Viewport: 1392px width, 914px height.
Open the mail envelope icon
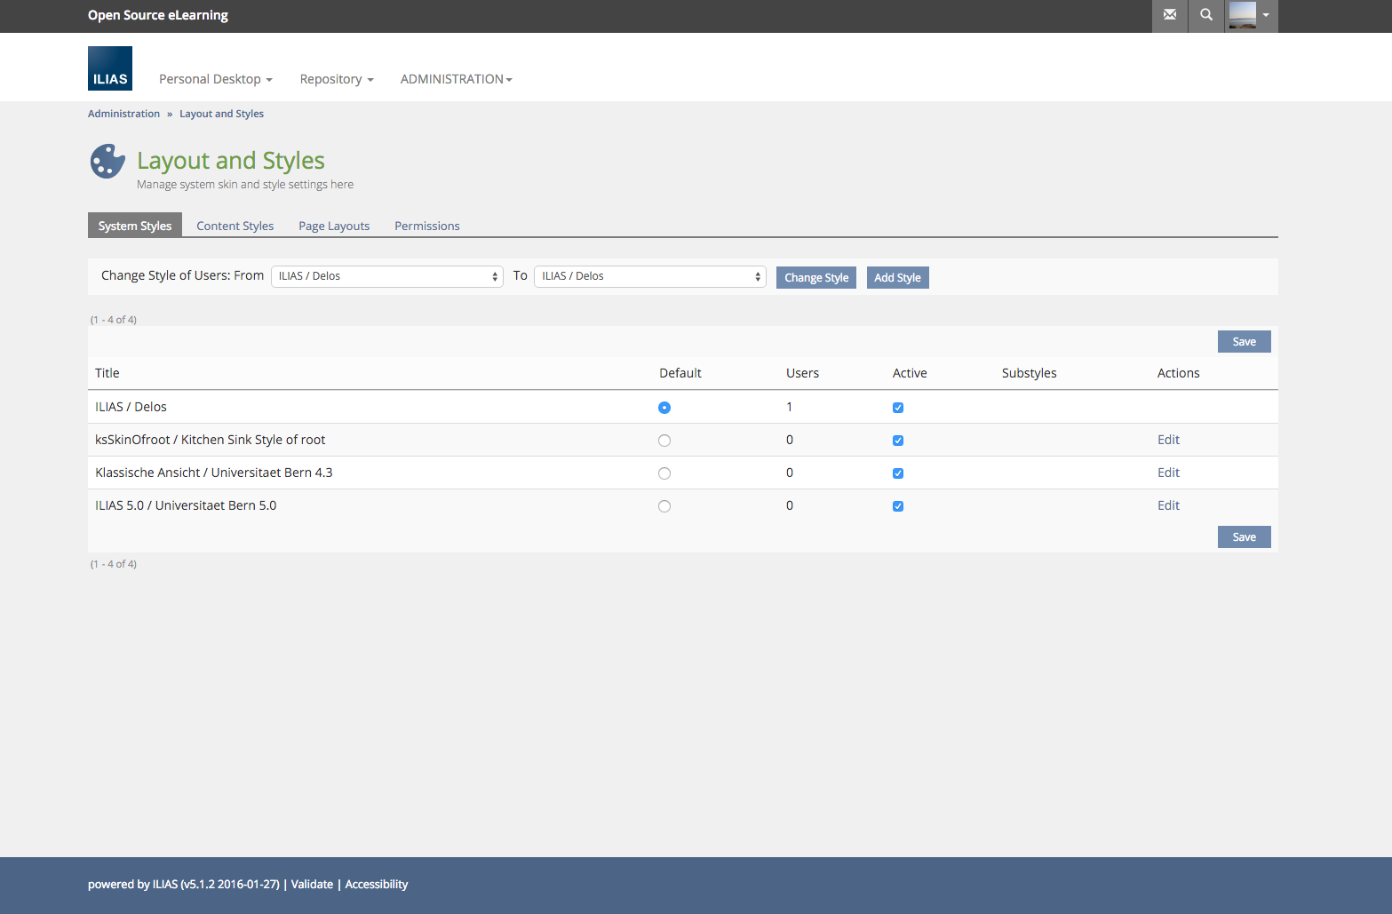pos(1170,15)
